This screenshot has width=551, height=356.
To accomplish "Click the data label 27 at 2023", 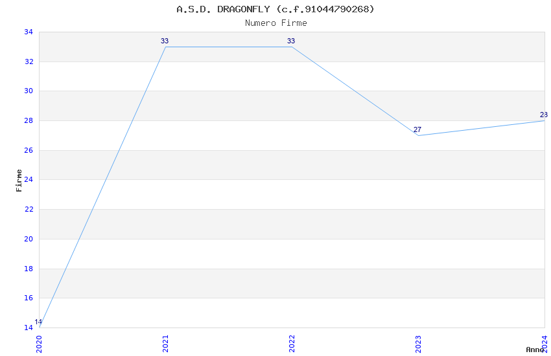I will (417, 129).
